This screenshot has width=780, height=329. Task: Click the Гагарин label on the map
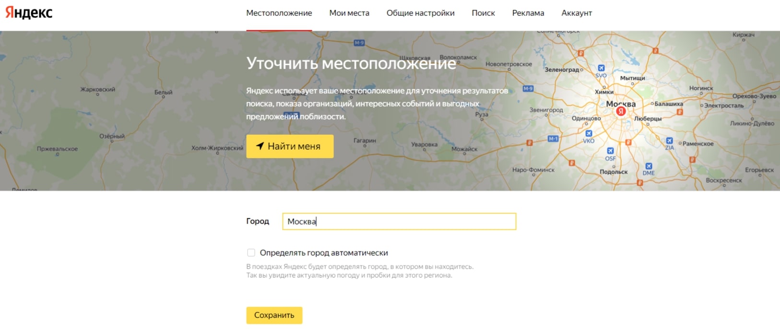[x=365, y=141]
